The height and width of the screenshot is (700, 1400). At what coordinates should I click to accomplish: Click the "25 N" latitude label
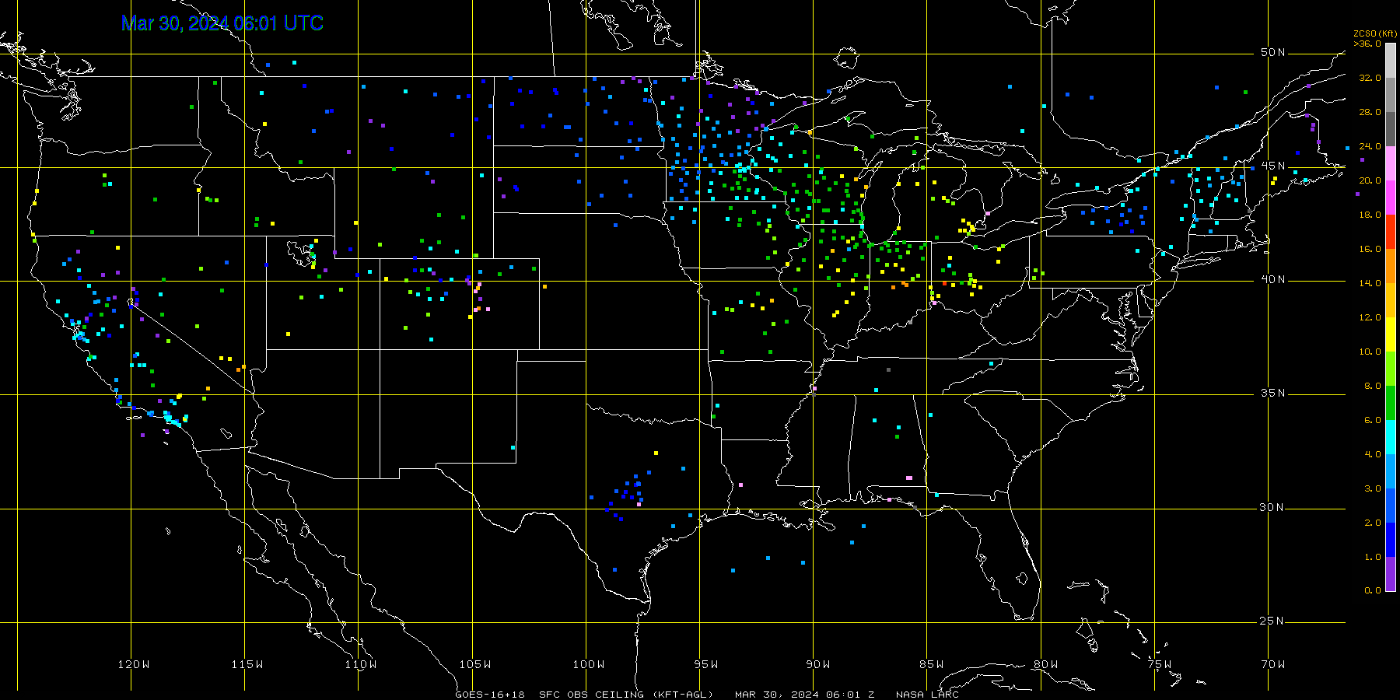1272,621
